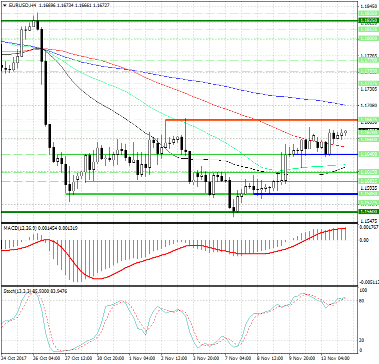
Task: Click the 1.15475 price scale value
Action: (368, 221)
